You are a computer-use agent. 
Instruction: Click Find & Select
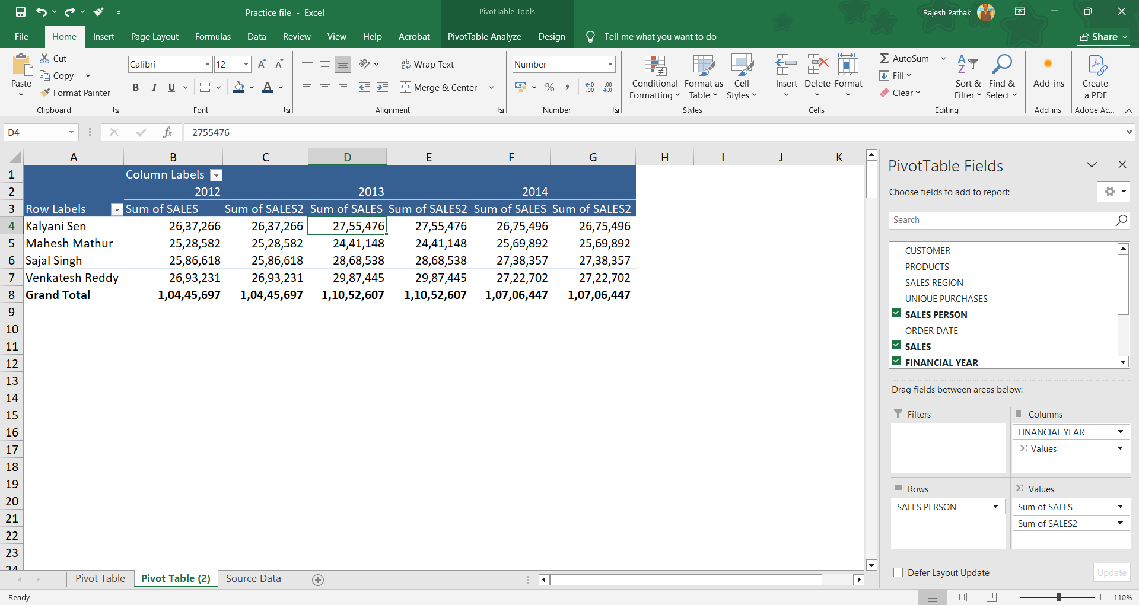[x=1001, y=76]
